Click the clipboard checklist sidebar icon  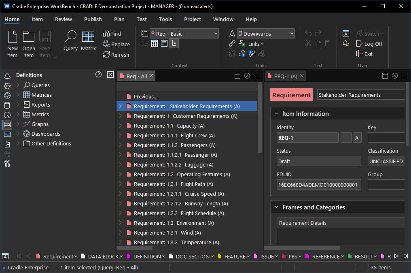point(7,144)
